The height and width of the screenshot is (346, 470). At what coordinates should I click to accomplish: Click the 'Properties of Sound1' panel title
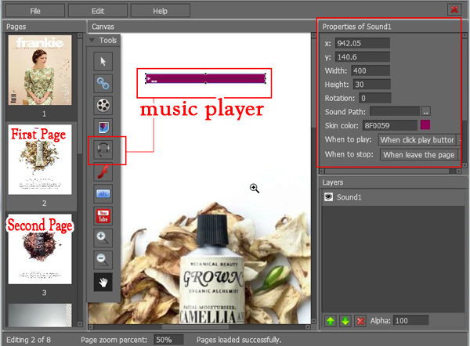pyautogui.click(x=356, y=27)
